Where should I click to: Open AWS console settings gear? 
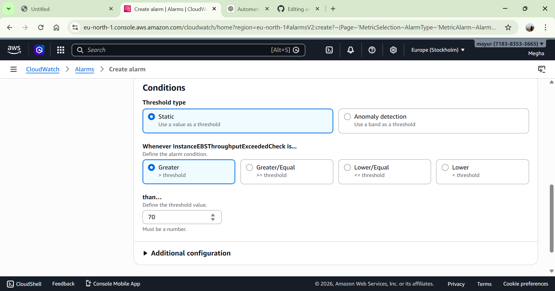coord(393,50)
